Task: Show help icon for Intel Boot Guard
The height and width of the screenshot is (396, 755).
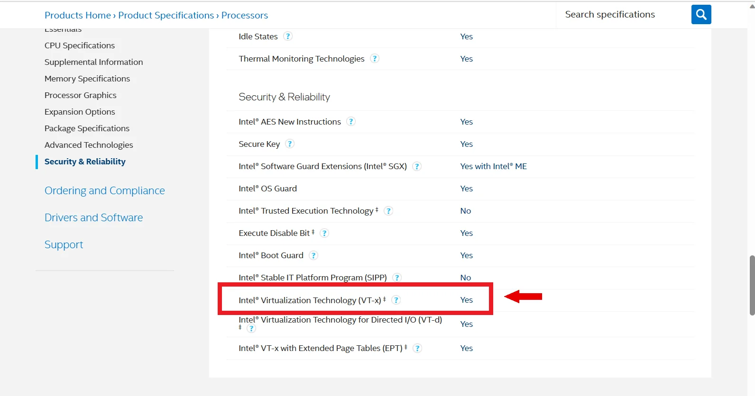Action: tap(313, 255)
